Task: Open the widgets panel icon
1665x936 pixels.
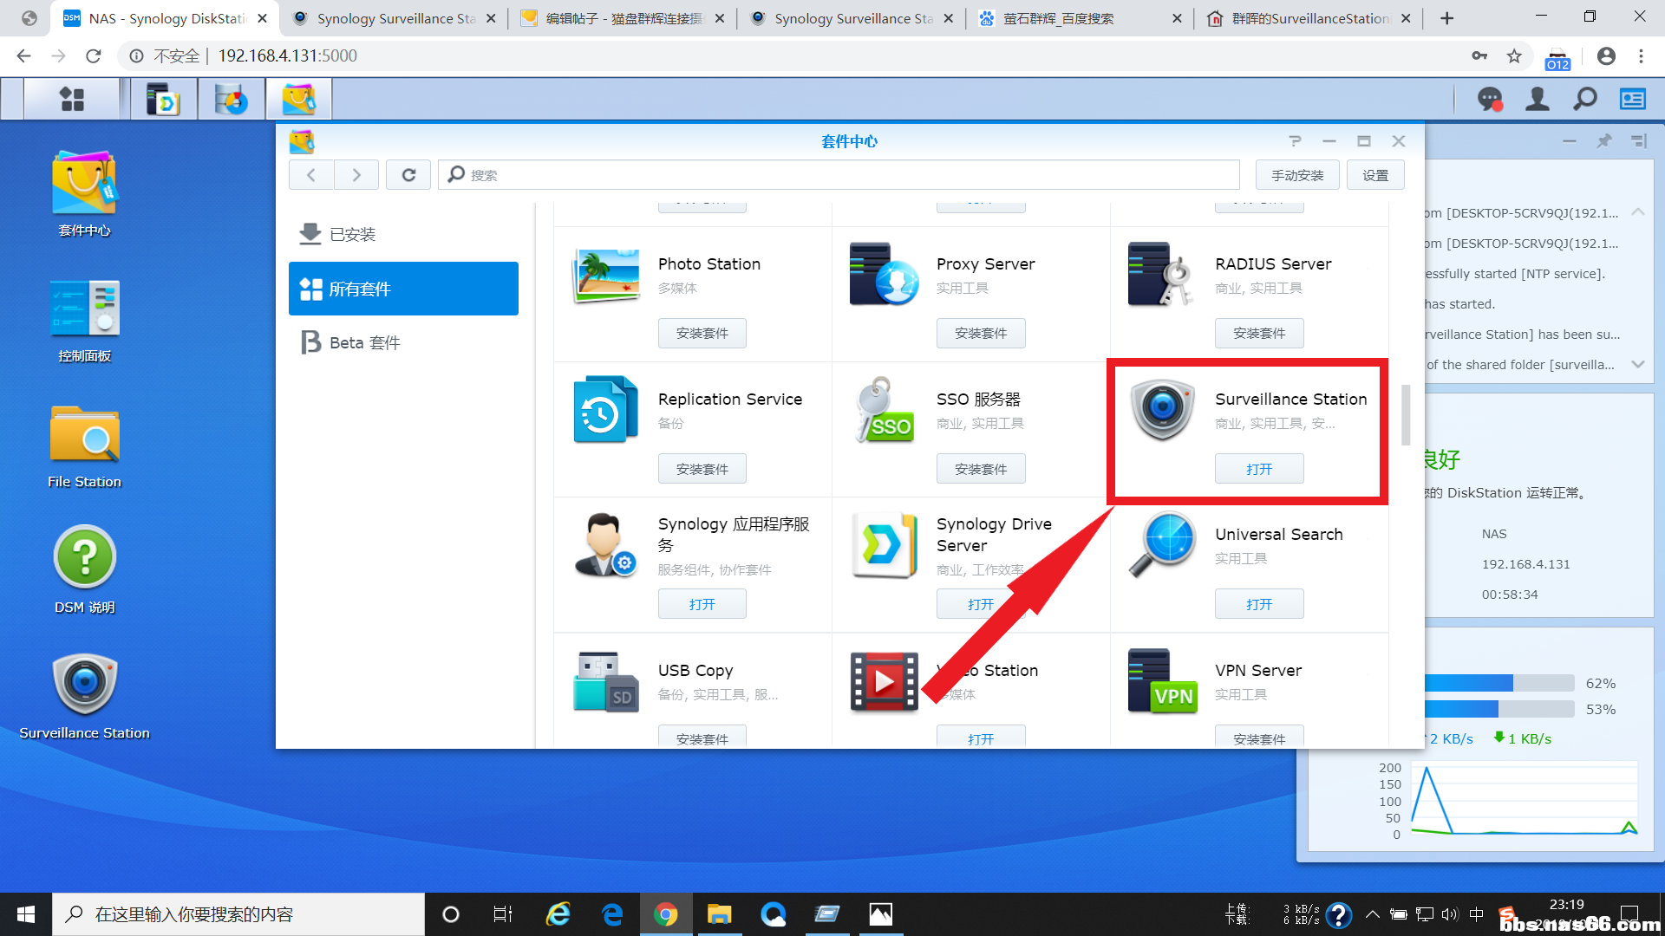Action: 1633,100
